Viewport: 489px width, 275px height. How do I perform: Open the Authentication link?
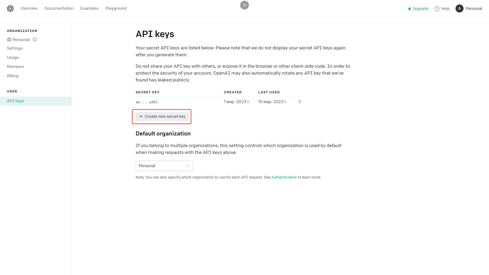pyautogui.click(x=284, y=177)
